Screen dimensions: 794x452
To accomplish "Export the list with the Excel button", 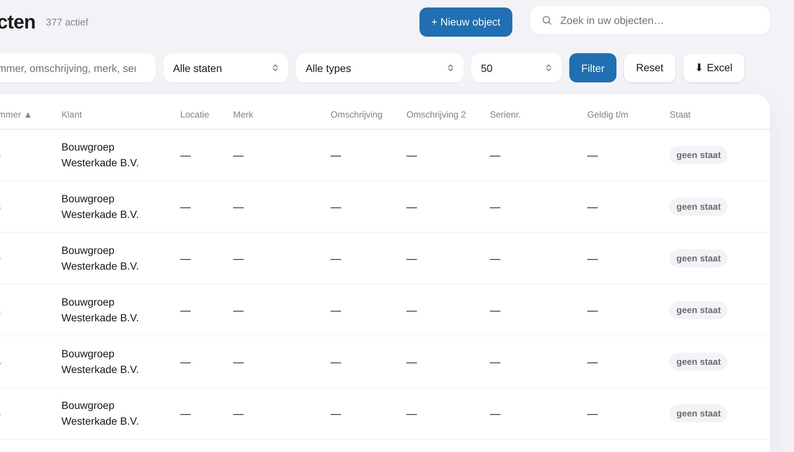I will pyautogui.click(x=714, y=68).
